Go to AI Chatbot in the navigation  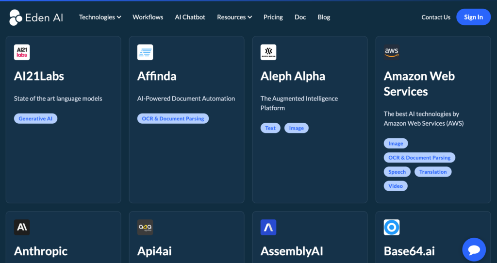tap(190, 17)
